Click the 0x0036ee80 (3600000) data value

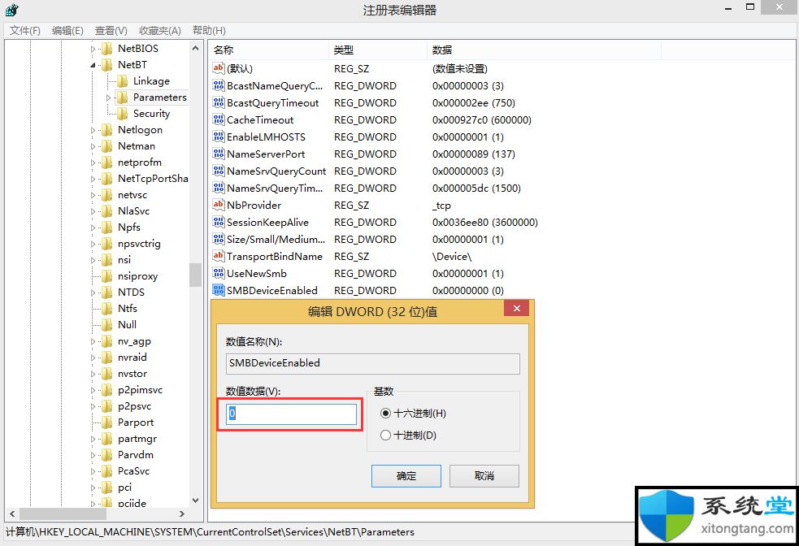(x=485, y=222)
